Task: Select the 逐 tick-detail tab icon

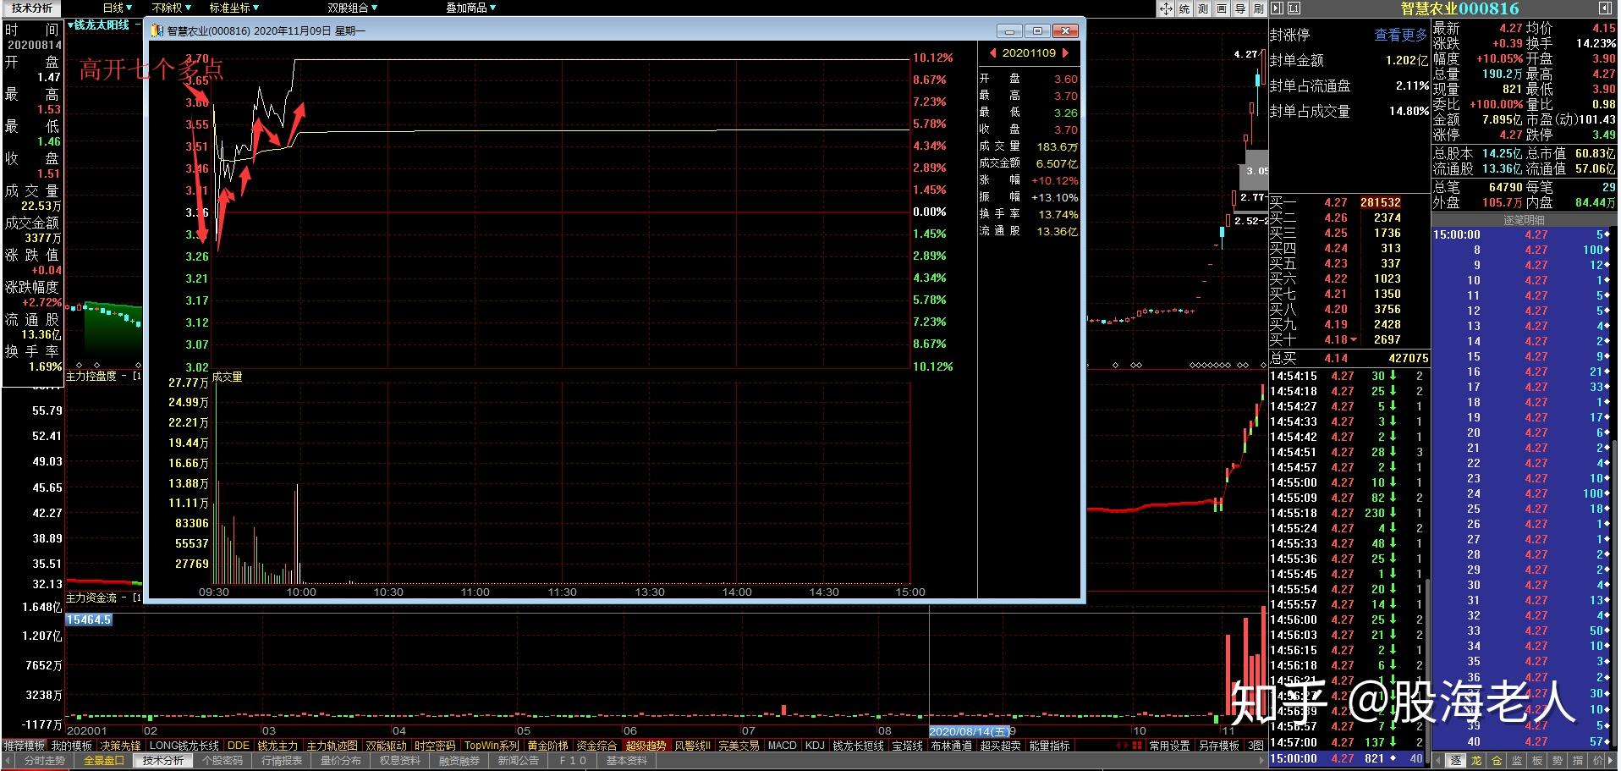Action: [x=1456, y=761]
